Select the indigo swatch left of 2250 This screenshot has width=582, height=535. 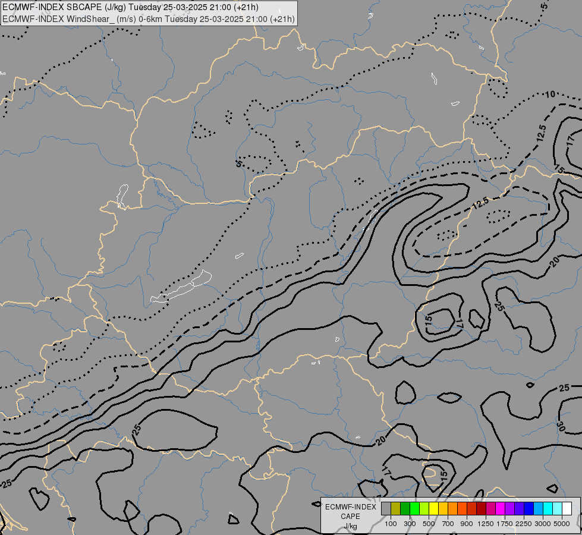pyautogui.click(x=519, y=508)
